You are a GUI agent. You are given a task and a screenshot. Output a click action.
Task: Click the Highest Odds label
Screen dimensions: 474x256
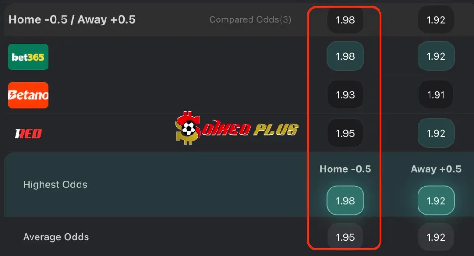(x=56, y=184)
